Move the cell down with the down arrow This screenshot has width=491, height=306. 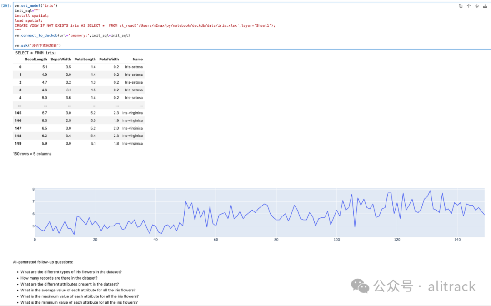point(477,6)
